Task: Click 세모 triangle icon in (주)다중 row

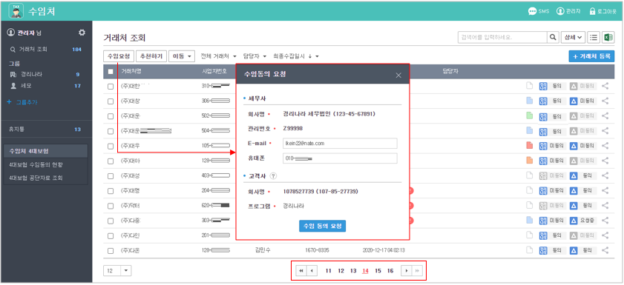Action: click(x=574, y=221)
